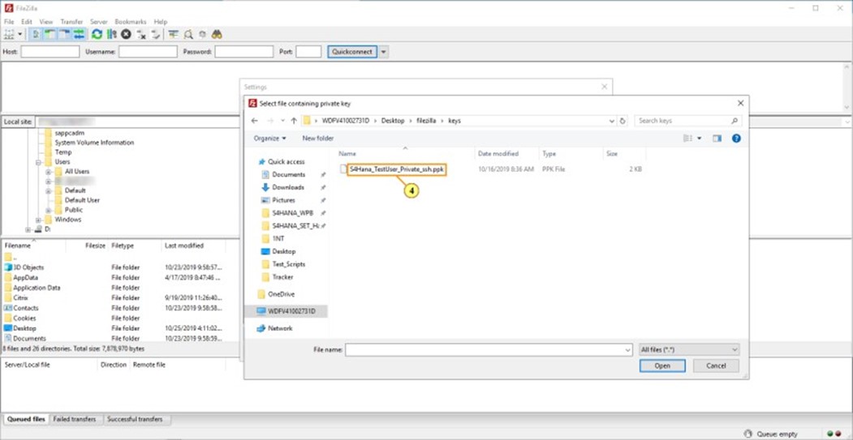Open the Transfer menu

point(71,22)
